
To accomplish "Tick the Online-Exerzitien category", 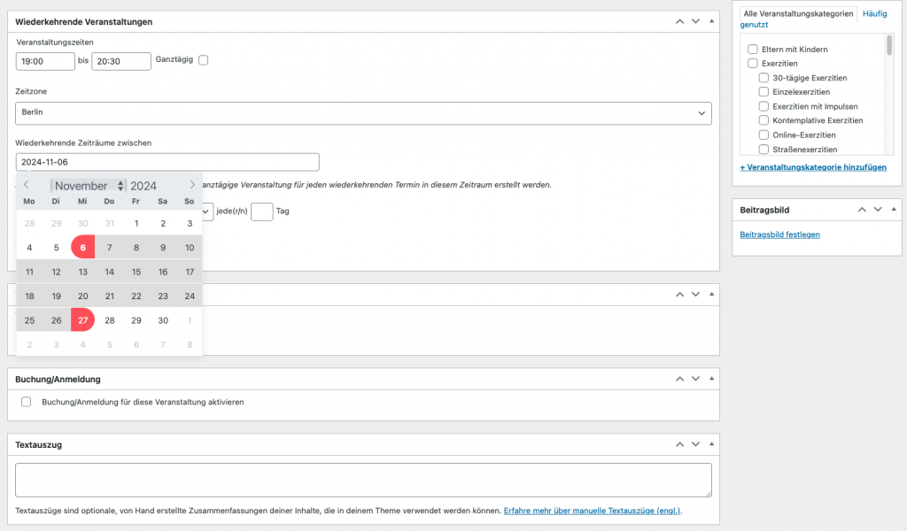I will pyautogui.click(x=764, y=135).
